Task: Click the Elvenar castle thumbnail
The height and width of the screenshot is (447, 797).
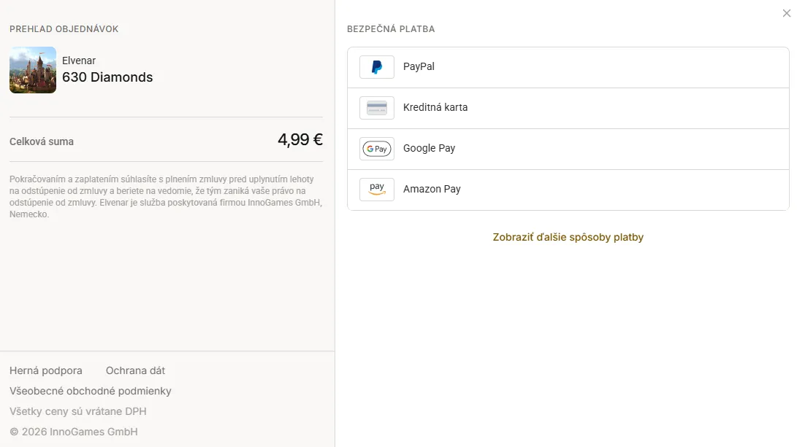Action: (33, 70)
